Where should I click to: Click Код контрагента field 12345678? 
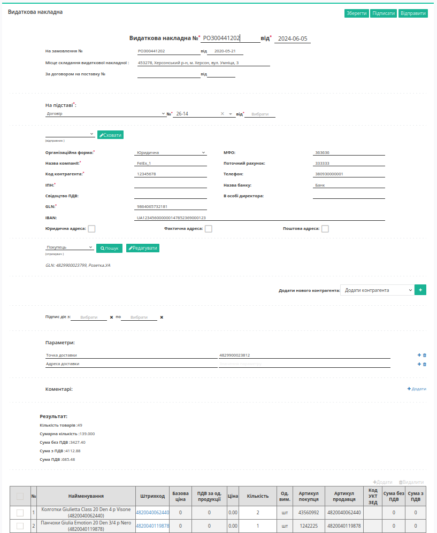171,174
